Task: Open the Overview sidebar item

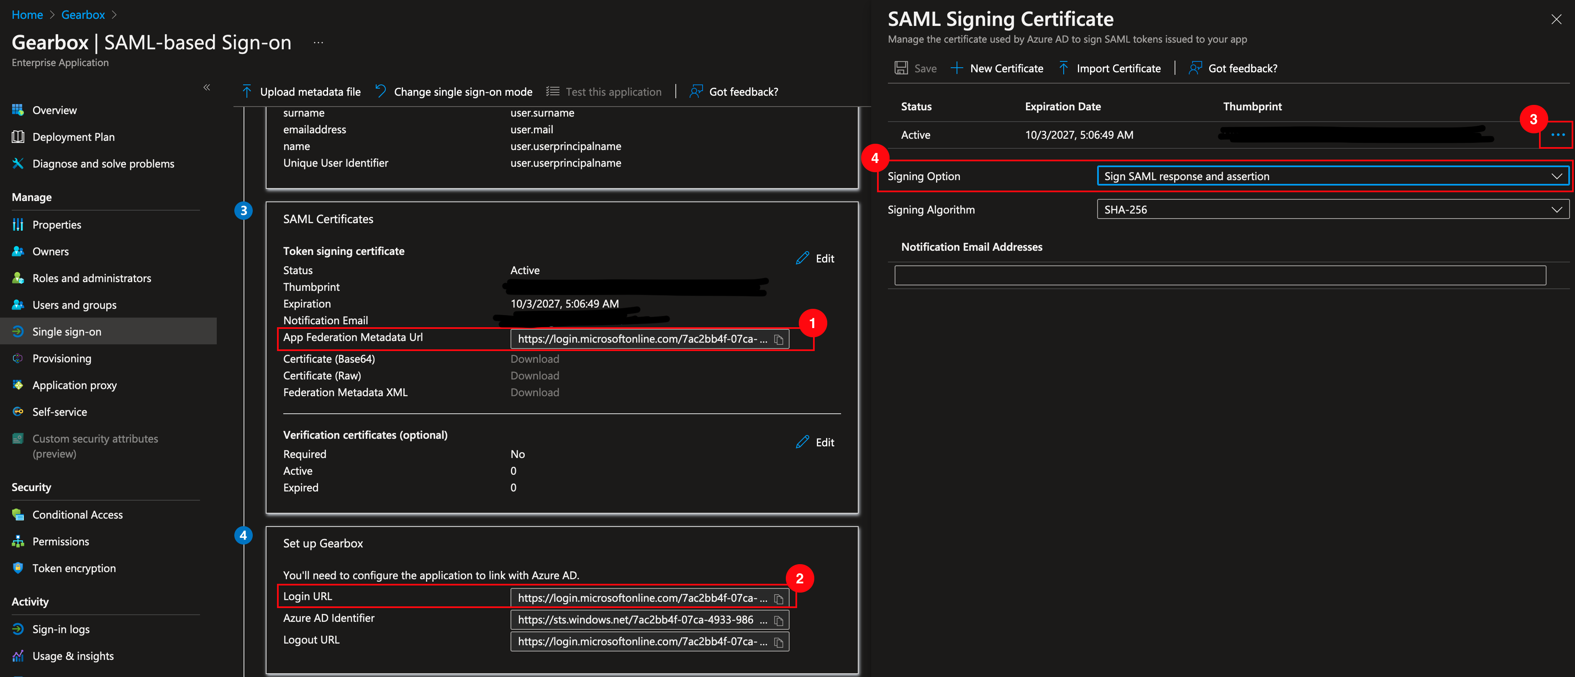Action: pyautogui.click(x=54, y=110)
